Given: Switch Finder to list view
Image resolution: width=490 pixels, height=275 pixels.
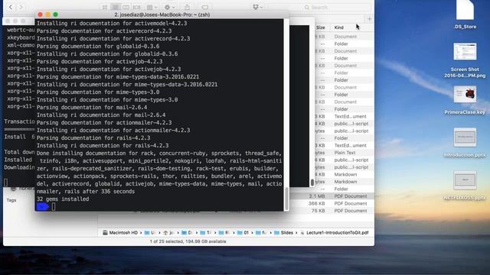Looking at the screenshot, I should [x=116, y=7].
